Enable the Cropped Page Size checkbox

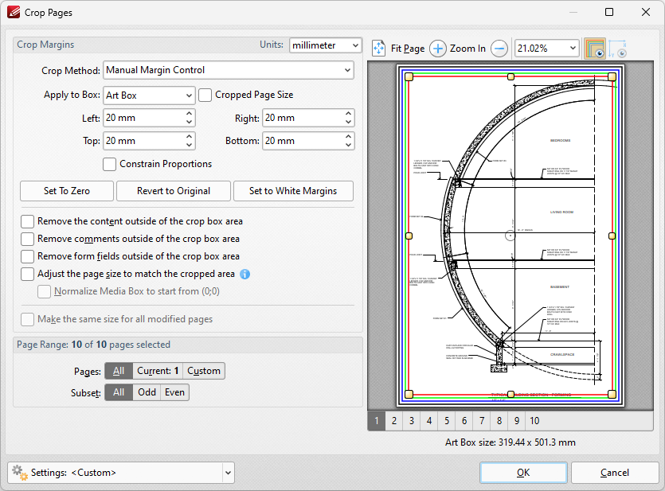tap(205, 95)
